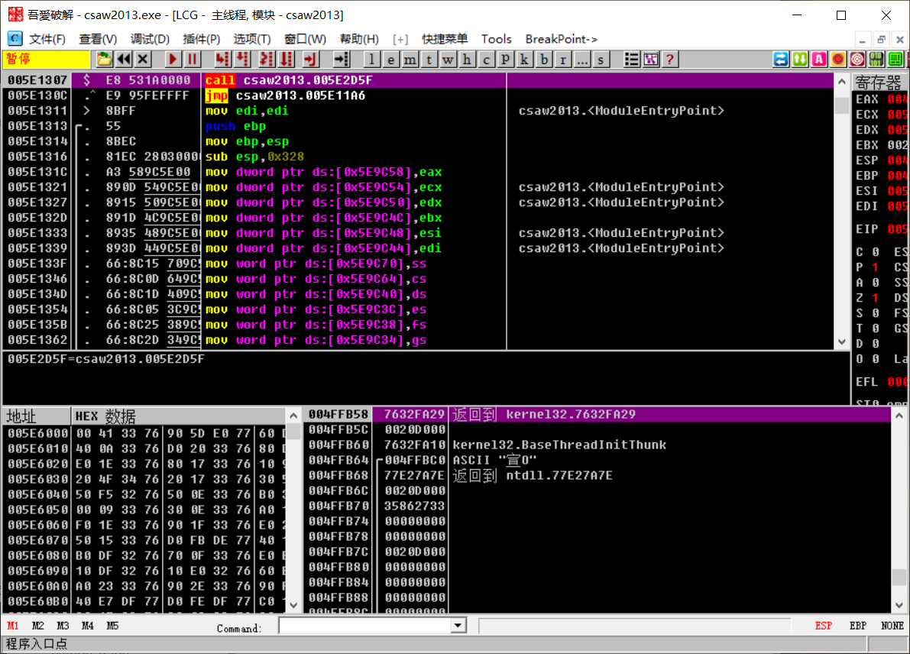
Task: Select the hex dump row at 005E6000
Action: (144, 433)
